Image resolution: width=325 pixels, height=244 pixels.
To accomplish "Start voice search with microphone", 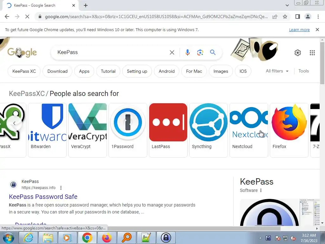I will [x=187, y=52].
